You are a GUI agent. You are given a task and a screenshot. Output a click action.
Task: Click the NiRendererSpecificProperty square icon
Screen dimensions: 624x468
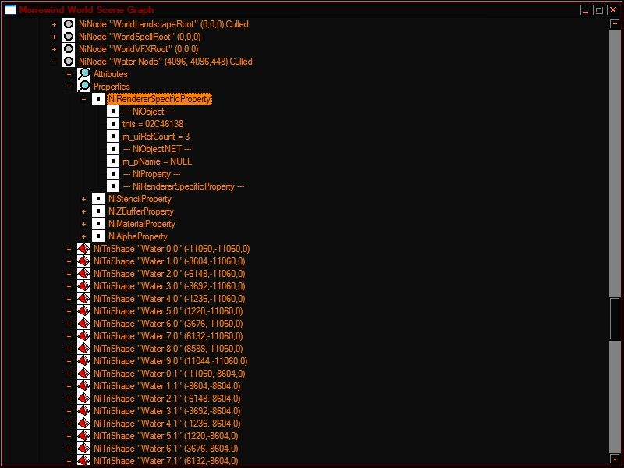[x=98, y=99]
